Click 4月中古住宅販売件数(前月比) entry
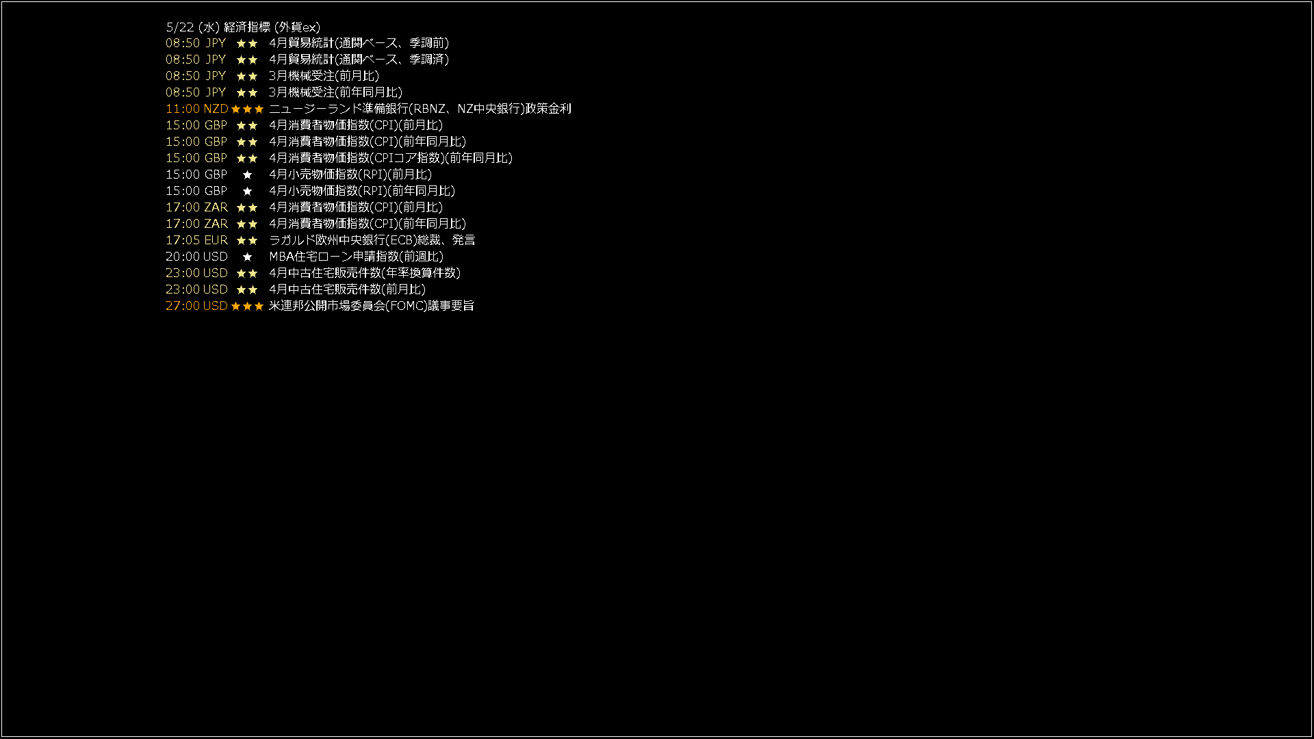This screenshot has height=739, width=1314. point(348,289)
